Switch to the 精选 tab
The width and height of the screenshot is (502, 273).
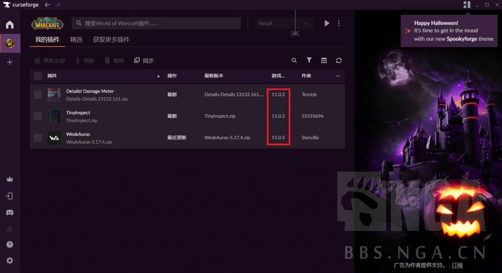pos(76,39)
